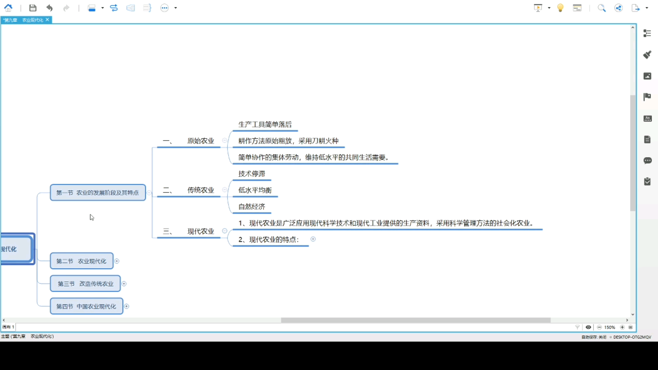Screen dimensions: 658x370
Task: Open the comments panel on right sidebar
Action: click(647, 161)
